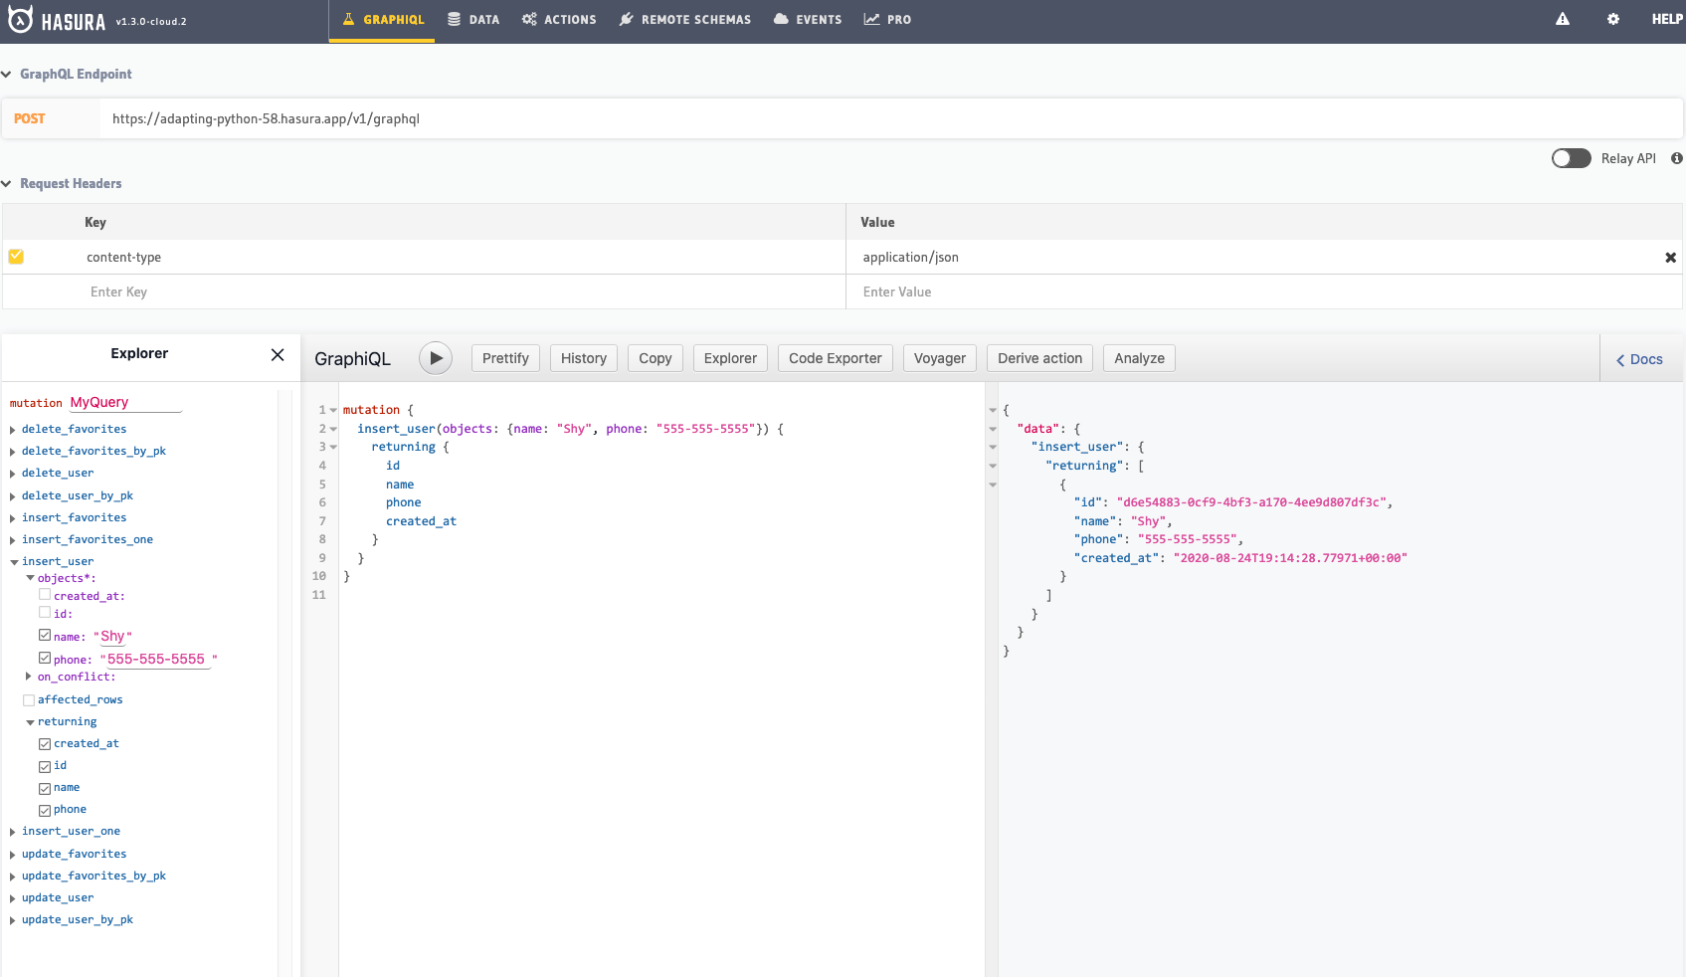Expand delete_user_by_pk node
This screenshot has height=977, width=1686.
tap(13, 496)
